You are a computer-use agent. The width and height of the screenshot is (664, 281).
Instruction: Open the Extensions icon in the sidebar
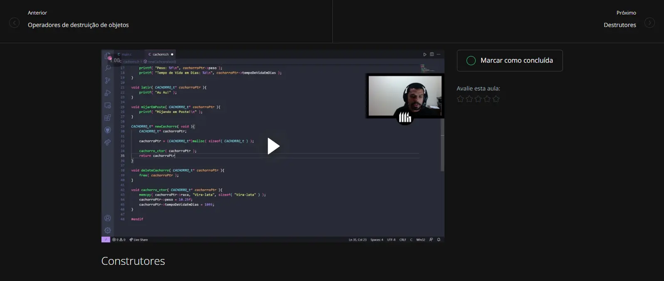click(108, 117)
